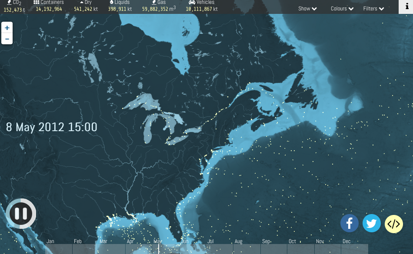Screen dimensions: 413x254
Task: Click the Vehicles car icon
Action: pos(192,3)
